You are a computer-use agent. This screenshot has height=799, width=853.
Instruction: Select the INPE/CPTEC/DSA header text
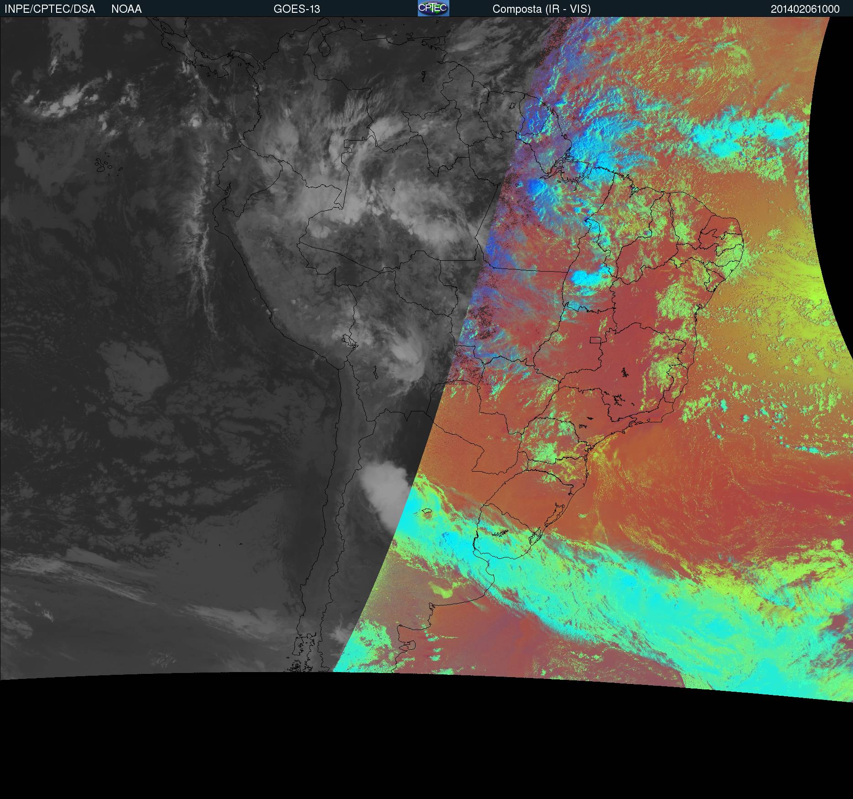click(50, 9)
